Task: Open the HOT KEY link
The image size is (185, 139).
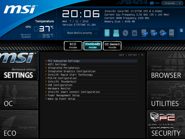Action: (x=132, y=55)
